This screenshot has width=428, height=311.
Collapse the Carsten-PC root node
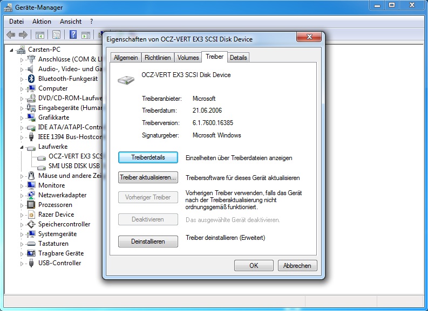point(11,50)
